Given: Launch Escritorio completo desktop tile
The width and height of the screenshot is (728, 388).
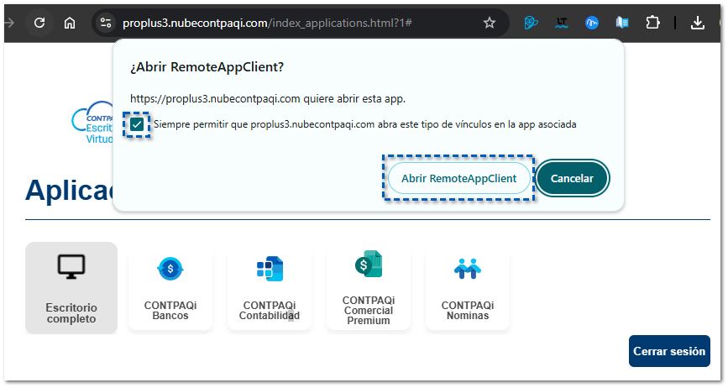Looking at the screenshot, I should pyautogui.click(x=71, y=288).
